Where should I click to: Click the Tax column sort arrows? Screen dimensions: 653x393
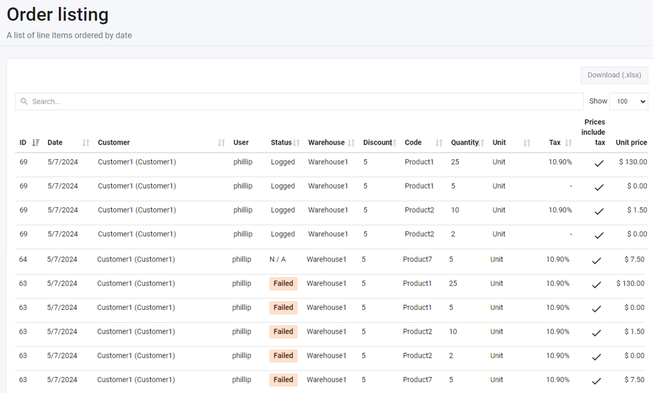pyautogui.click(x=568, y=143)
